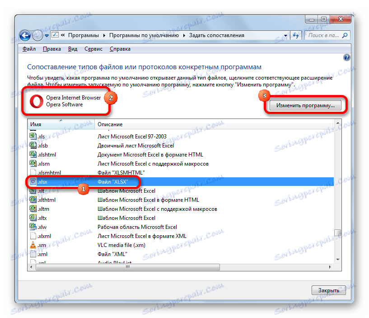The height and width of the screenshot is (318, 369).
Task: Select the .xlthtml file icon
Action: pyautogui.click(x=33, y=199)
